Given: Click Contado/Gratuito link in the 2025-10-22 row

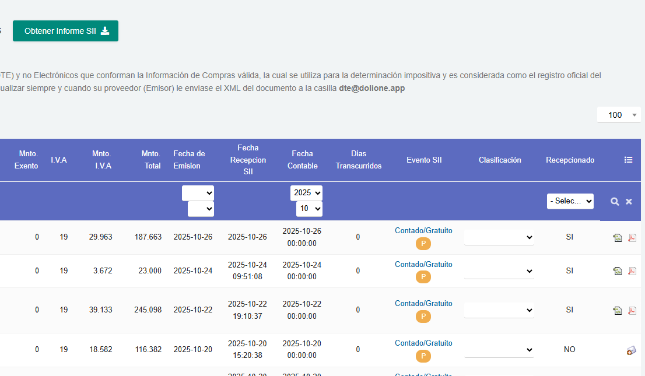Looking at the screenshot, I should [x=423, y=303].
